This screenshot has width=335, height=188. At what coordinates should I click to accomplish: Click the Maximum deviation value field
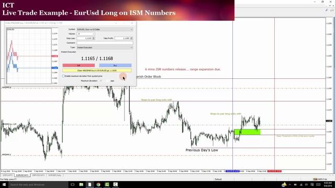(x=105, y=81)
